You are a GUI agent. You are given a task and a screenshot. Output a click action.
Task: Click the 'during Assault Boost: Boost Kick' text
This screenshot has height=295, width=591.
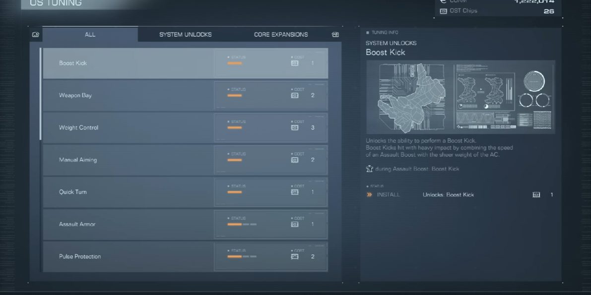(x=417, y=169)
